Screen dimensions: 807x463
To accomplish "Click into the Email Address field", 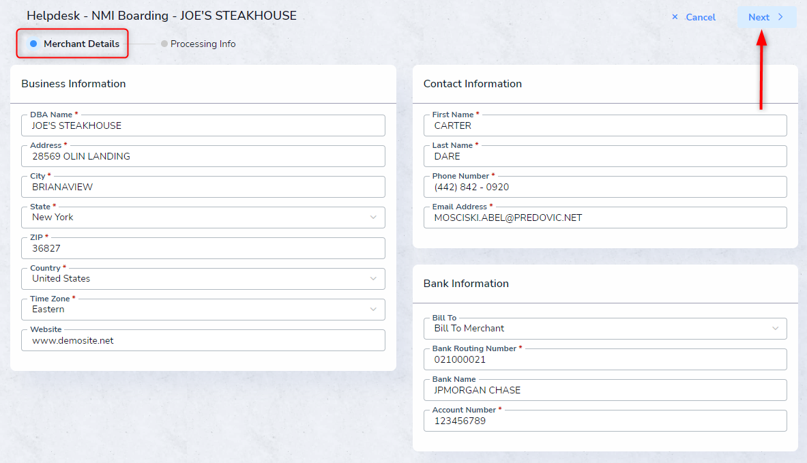I will pos(605,218).
